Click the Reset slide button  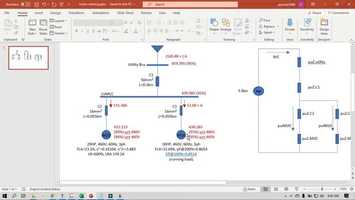coord(56,27)
